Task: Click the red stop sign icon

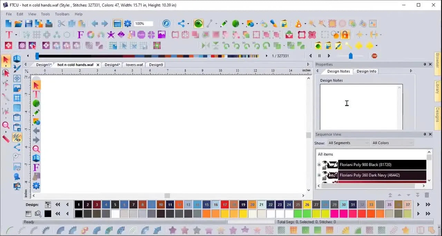Action: tap(374, 56)
